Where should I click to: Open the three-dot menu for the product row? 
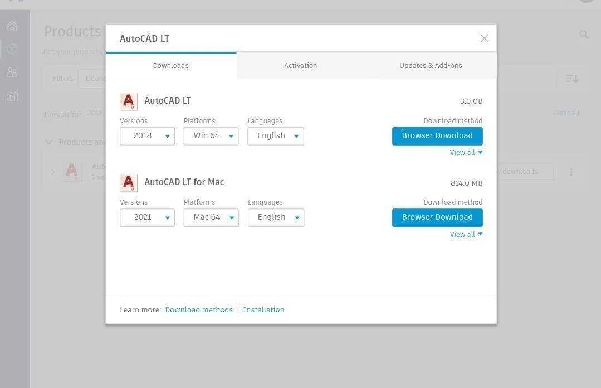pos(571,172)
